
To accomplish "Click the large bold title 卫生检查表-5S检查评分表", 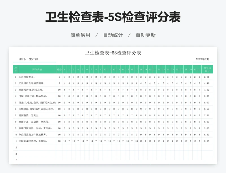I will tap(113, 17).
